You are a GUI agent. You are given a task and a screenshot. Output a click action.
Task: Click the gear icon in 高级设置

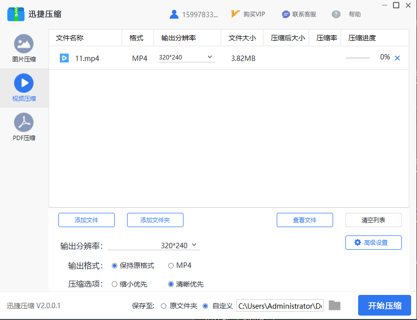point(358,242)
